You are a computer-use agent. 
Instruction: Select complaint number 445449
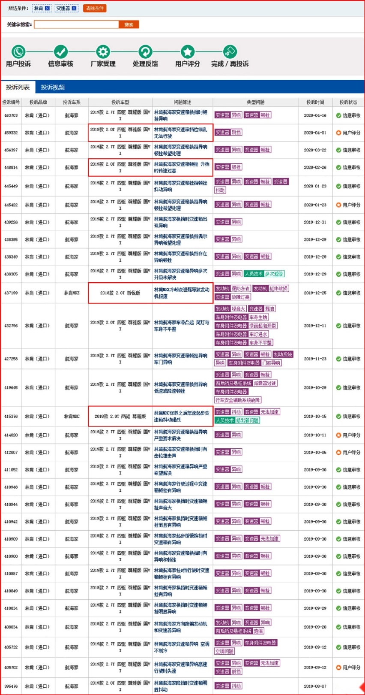[x=11, y=186]
